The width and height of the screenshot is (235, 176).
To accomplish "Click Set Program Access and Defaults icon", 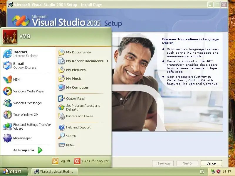I will (61, 107).
